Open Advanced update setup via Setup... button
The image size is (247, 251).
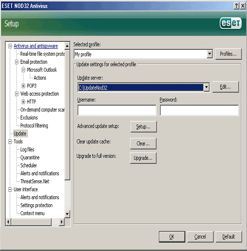(x=143, y=126)
